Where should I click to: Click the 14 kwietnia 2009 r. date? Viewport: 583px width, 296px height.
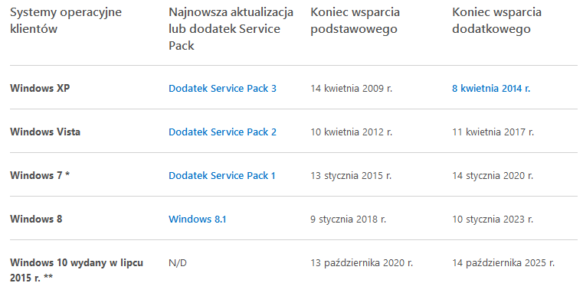[x=352, y=89]
